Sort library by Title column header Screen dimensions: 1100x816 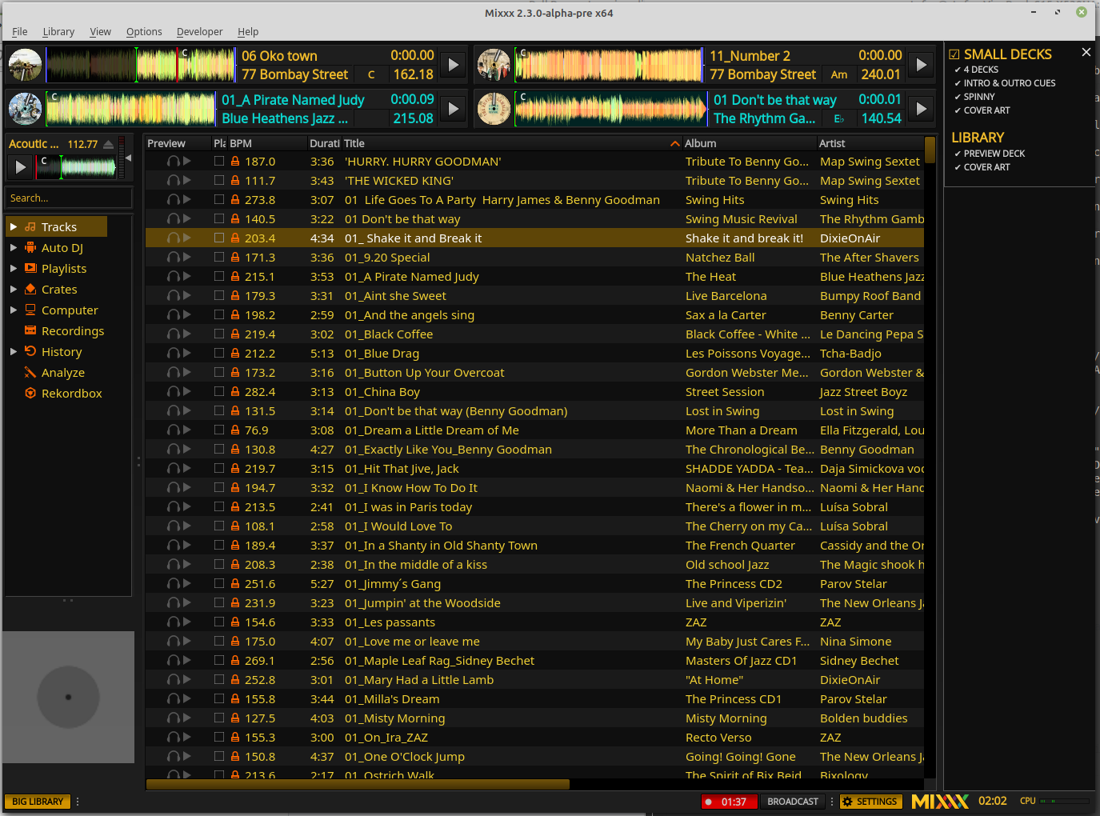[x=511, y=143]
